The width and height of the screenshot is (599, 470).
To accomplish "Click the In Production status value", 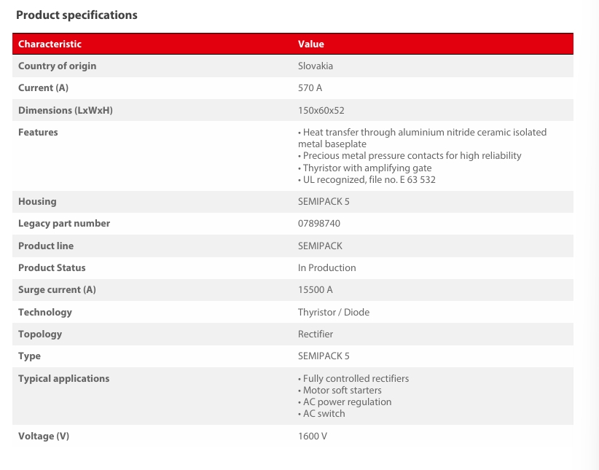I will [327, 267].
